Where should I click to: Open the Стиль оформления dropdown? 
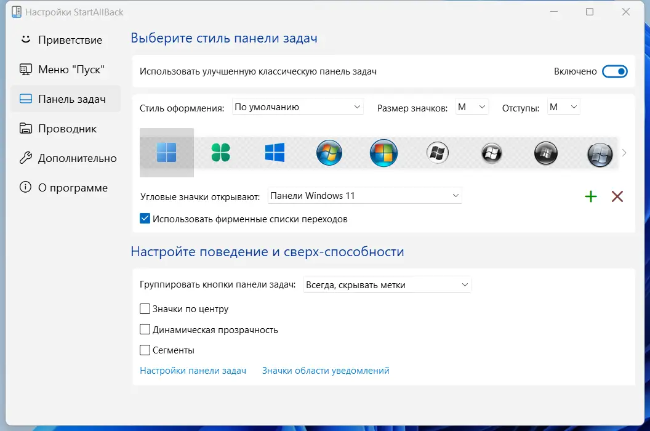[297, 107]
